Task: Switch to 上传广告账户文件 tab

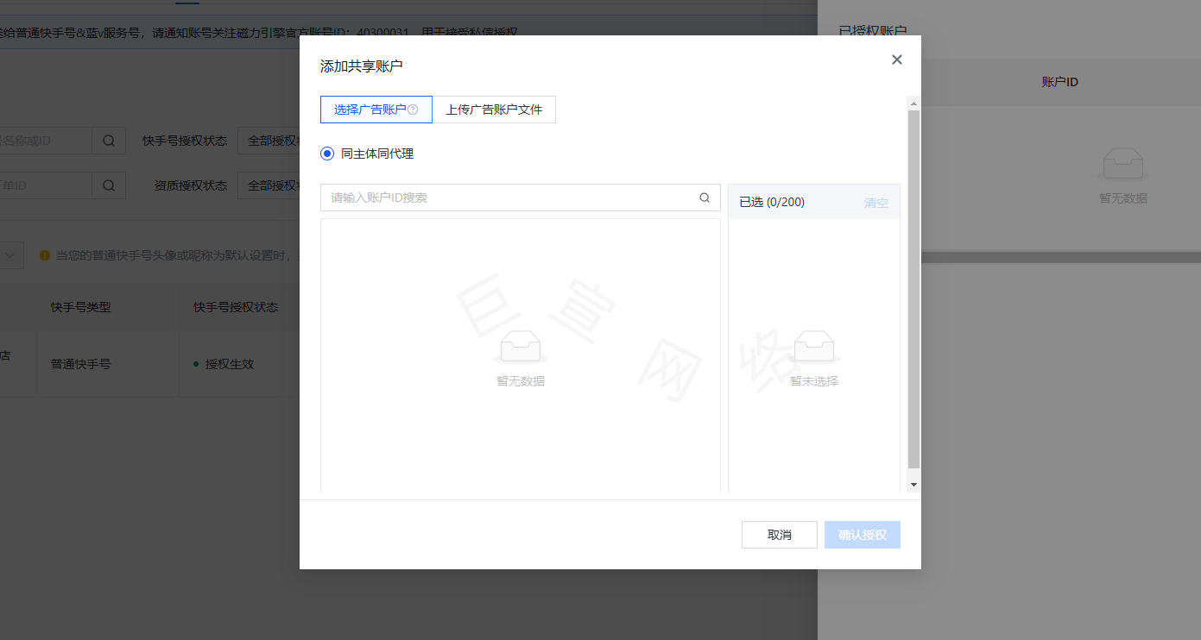Action: [x=494, y=110]
